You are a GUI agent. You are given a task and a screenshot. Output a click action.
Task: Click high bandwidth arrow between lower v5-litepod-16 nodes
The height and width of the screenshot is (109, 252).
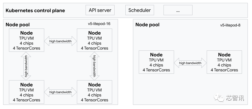tap(60, 92)
